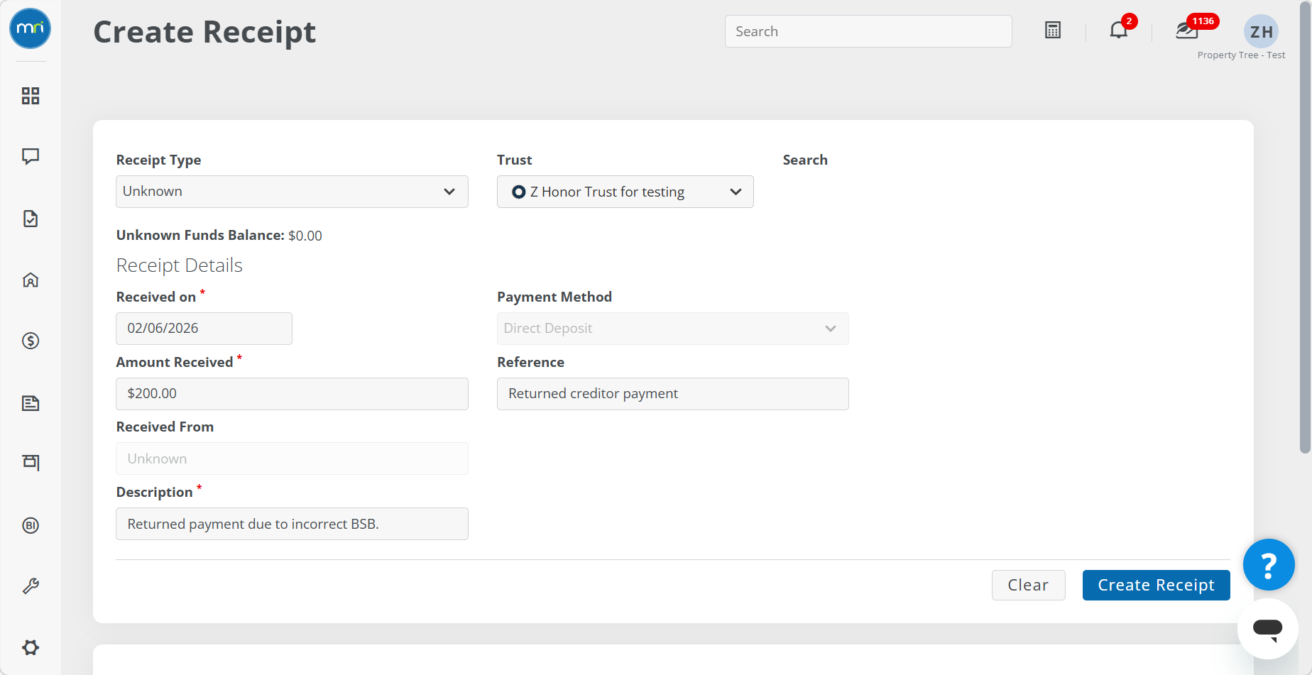Click the Received on date field
The width and height of the screenshot is (1312, 675).
(x=204, y=329)
